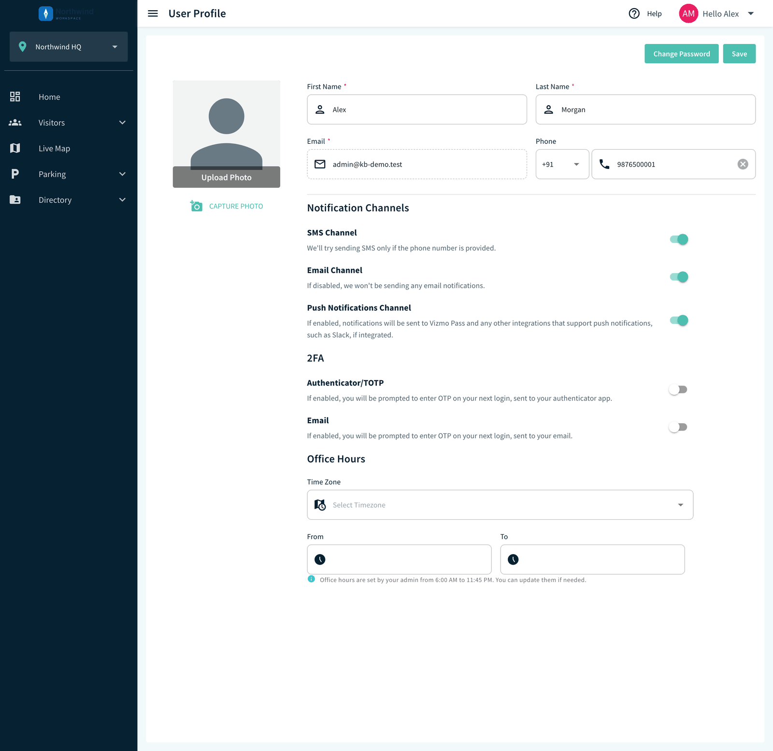The height and width of the screenshot is (751, 773).
Task: Click the Upload Photo button
Action: click(x=227, y=177)
